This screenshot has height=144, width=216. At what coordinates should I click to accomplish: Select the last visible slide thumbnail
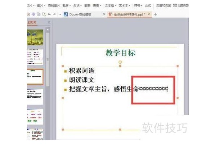(35, 134)
